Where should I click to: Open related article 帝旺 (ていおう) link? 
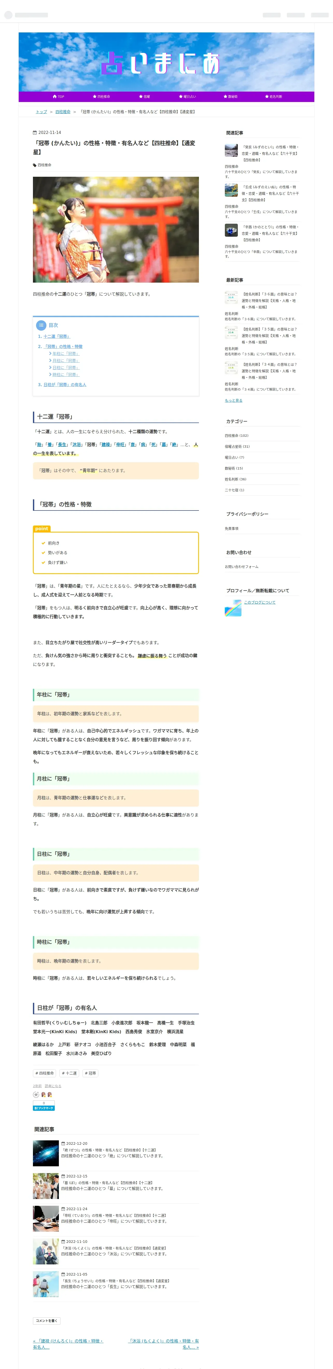(114, 1215)
